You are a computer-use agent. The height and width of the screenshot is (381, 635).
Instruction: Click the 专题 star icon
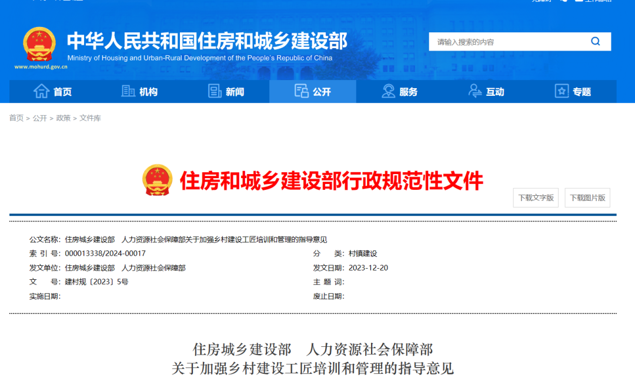tap(562, 91)
